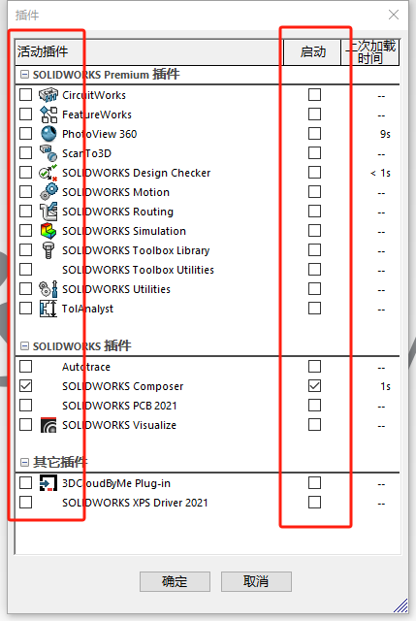Viewport: 416px width, 621px height.
Task: Check startup box for SOLIDWORKS Simulation
Action: point(315,231)
